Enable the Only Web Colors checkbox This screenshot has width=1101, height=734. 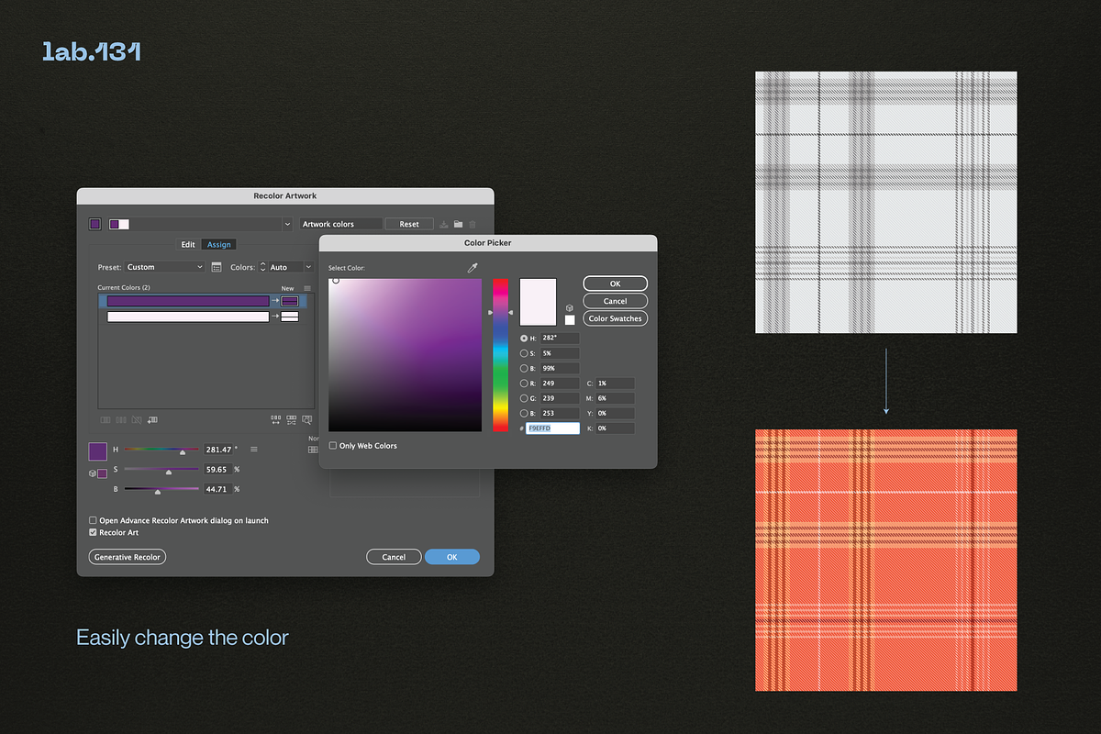333,446
